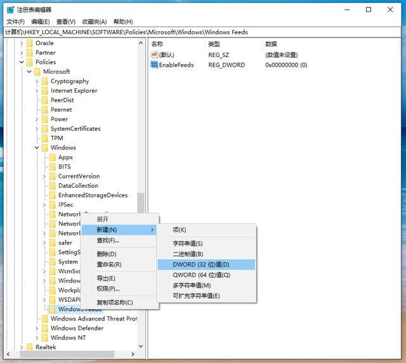
Task: Open the 文件(F) menu
Action: [x=16, y=22]
